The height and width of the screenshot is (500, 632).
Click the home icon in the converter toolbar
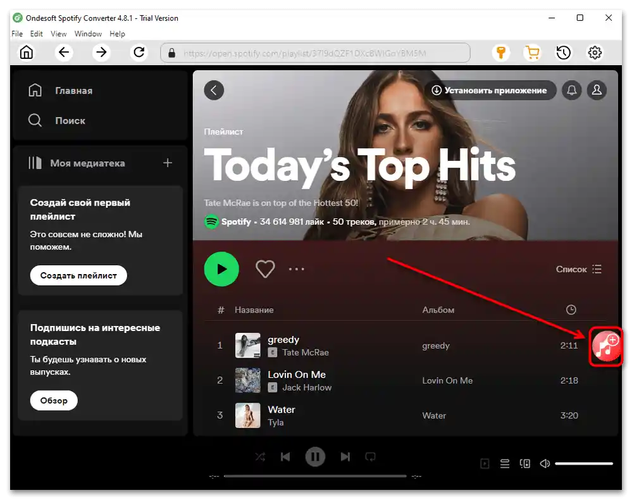tap(27, 53)
